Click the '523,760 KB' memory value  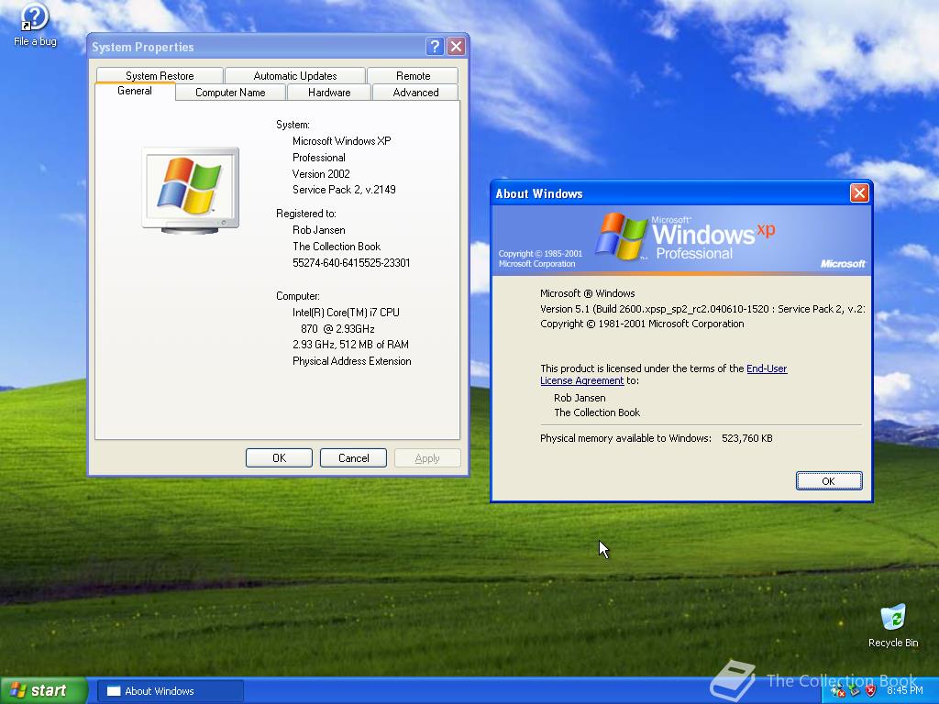coord(746,438)
